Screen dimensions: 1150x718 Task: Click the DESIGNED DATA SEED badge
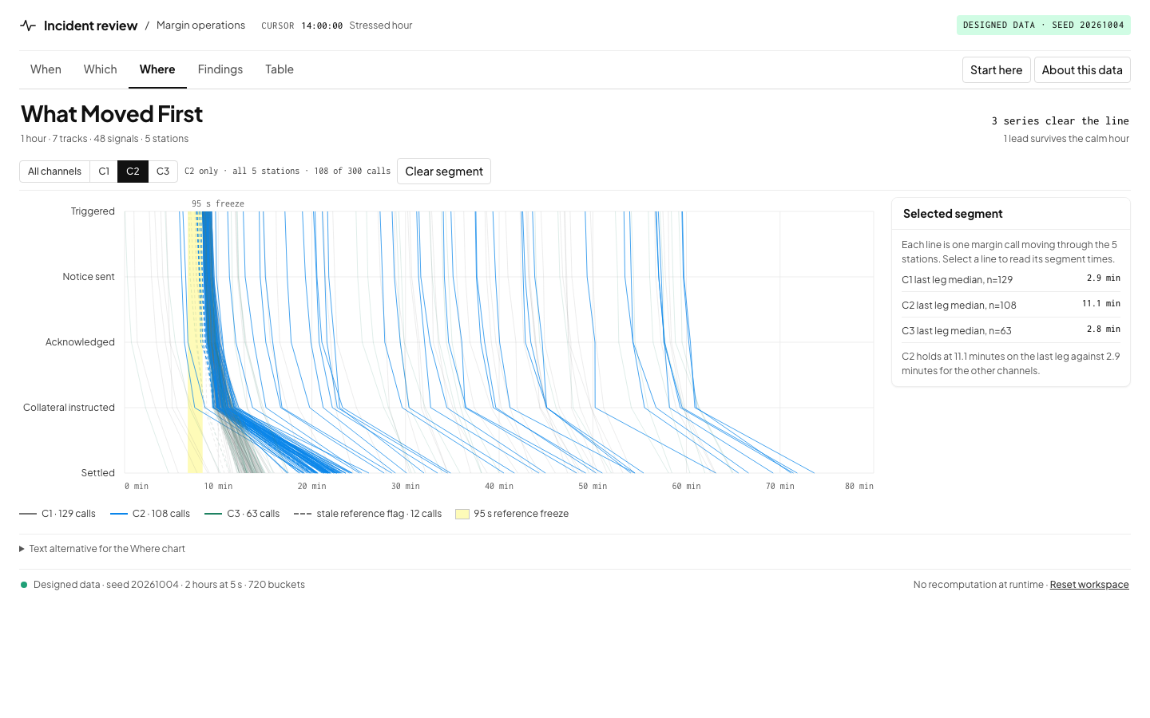[x=1043, y=26]
